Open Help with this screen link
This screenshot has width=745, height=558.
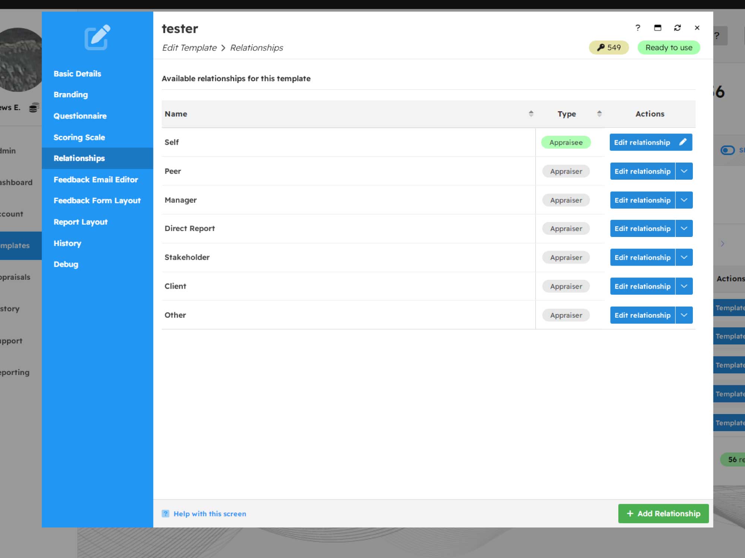[210, 514]
